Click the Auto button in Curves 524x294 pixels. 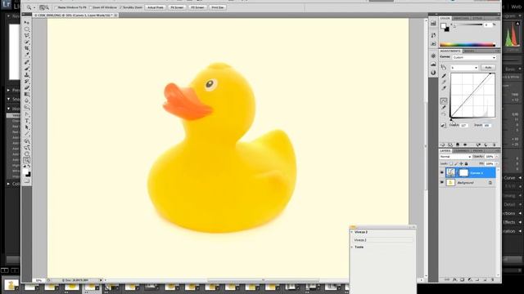tap(488, 68)
